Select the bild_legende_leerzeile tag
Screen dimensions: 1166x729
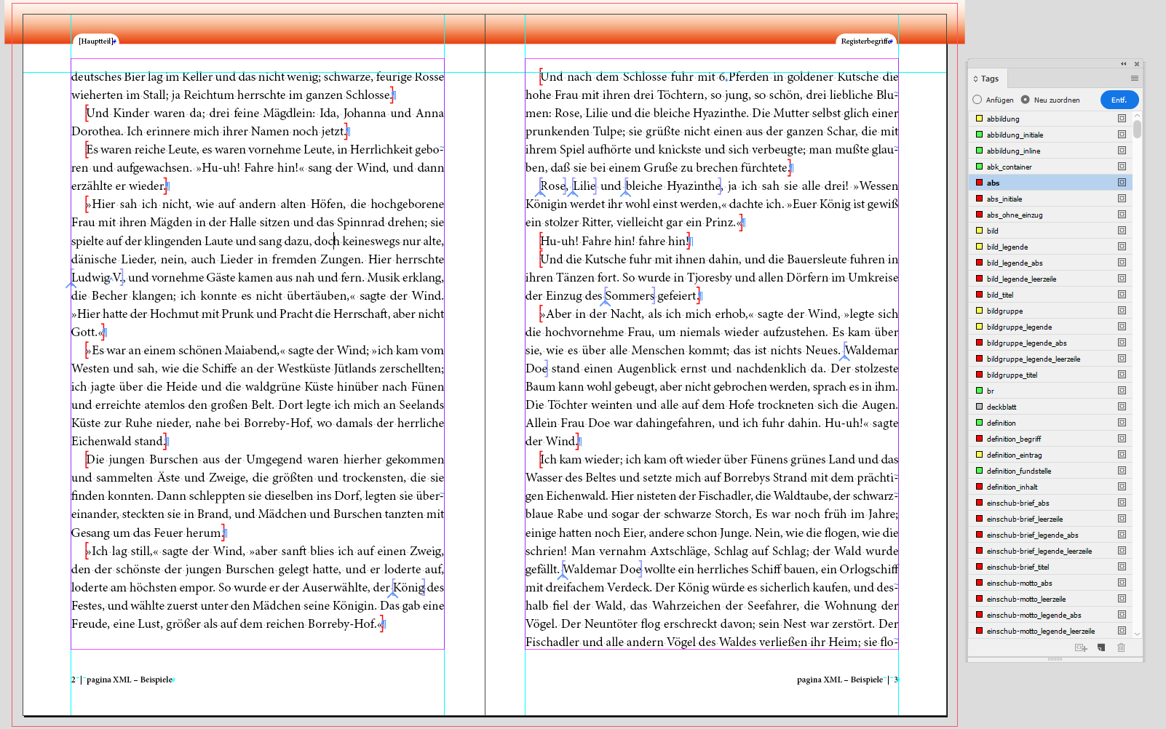click(x=1050, y=279)
